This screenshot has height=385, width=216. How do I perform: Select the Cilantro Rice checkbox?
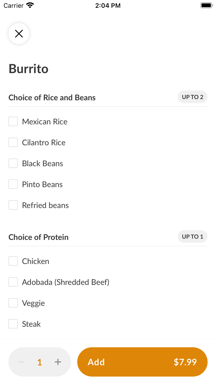13,142
